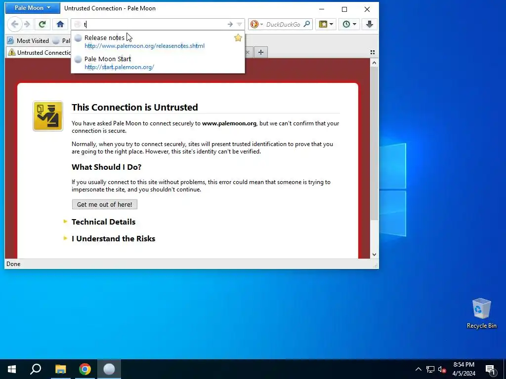Click the Get me out of here! button
506x379 pixels.
click(105, 204)
